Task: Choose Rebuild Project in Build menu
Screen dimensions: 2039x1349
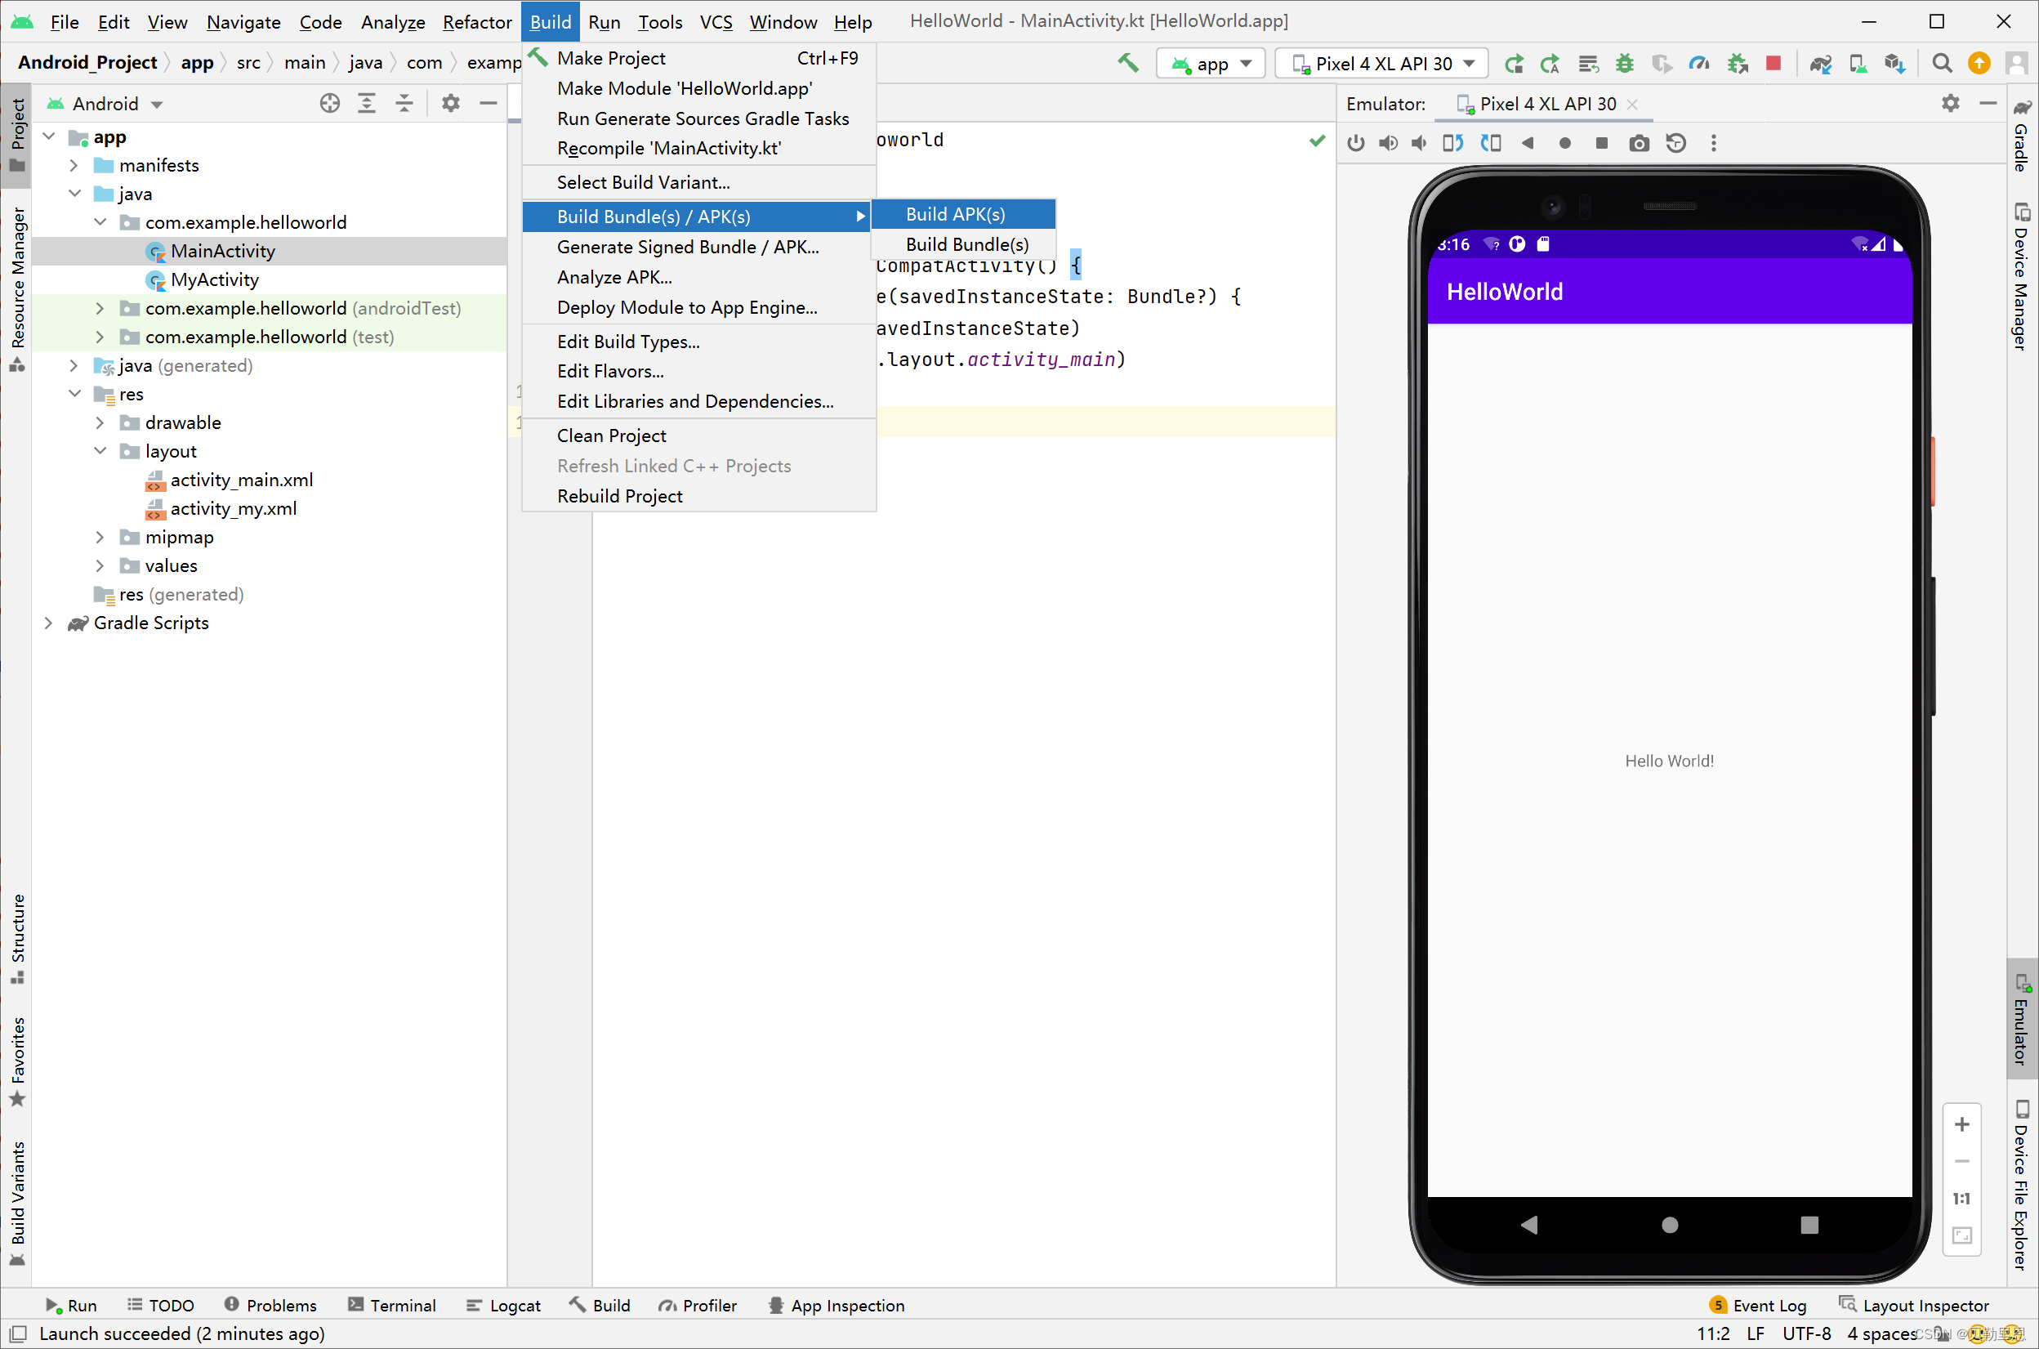Action: click(x=619, y=497)
